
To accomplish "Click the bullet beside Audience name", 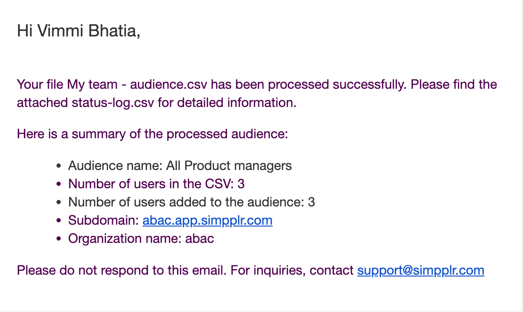I will point(58,166).
